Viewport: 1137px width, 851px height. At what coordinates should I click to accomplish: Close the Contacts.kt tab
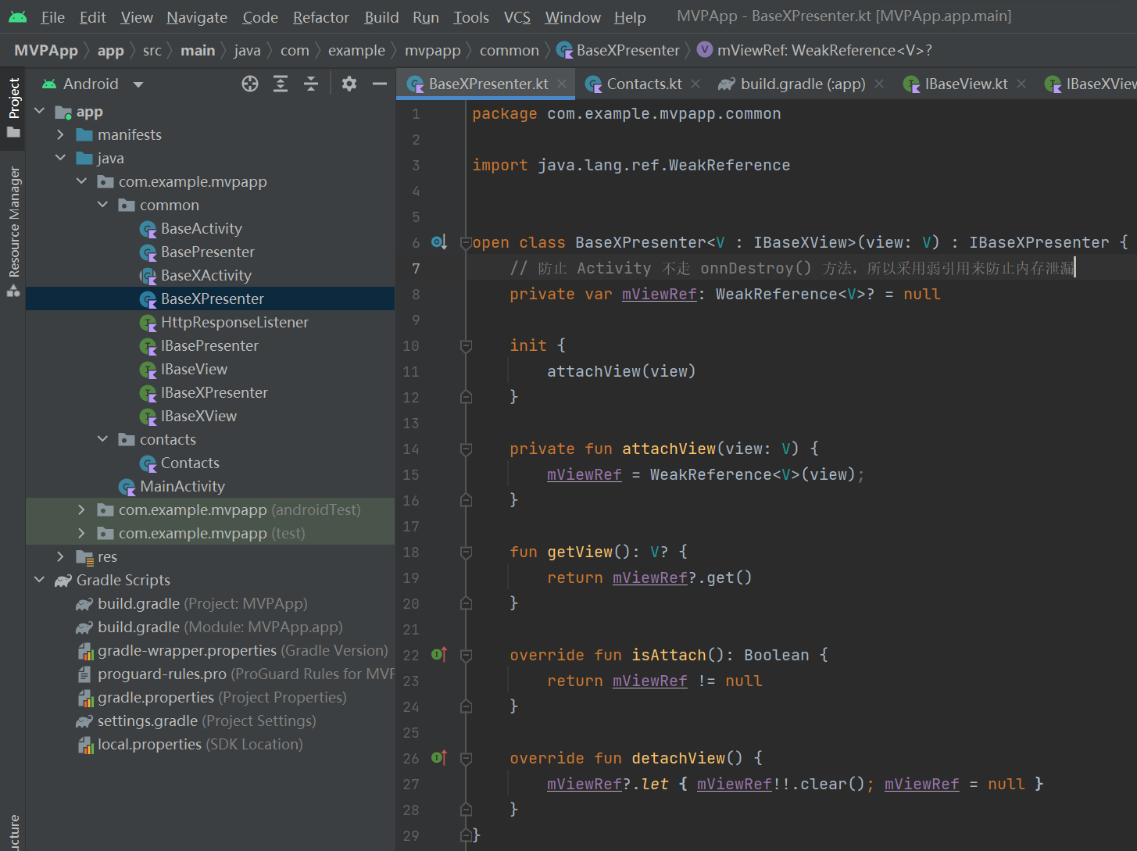[695, 84]
